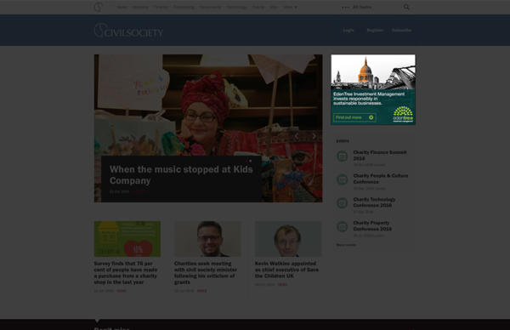Click calendar icon beside Charity Property Conference
Viewport: 510px width, 330px height.
pos(343,226)
